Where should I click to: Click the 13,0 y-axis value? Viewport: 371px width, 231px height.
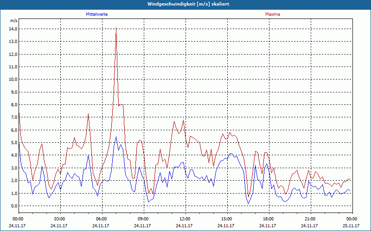(13, 42)
